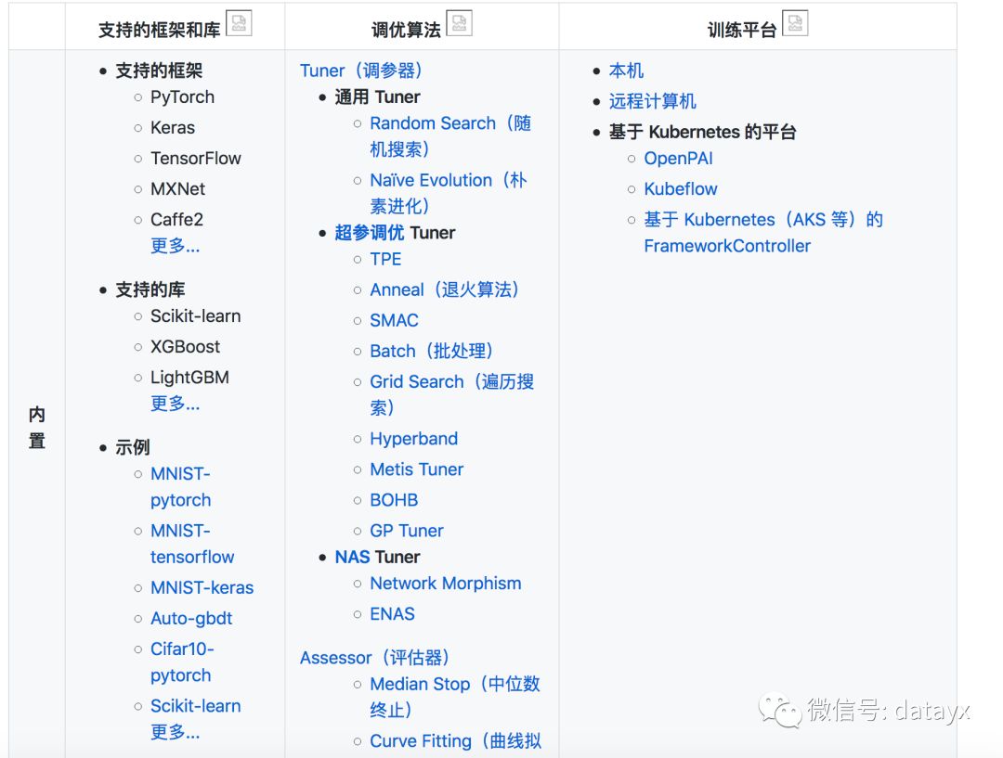1003x758 pixels.
Task: Click the TensorFlow framework text
Action: tap(196, 158)
